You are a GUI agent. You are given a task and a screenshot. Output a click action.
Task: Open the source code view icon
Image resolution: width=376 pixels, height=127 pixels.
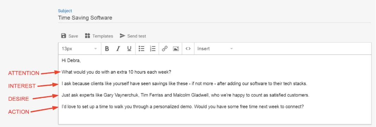click(188, 49)
